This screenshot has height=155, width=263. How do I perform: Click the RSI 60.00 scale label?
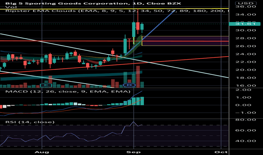click(246, 130)
